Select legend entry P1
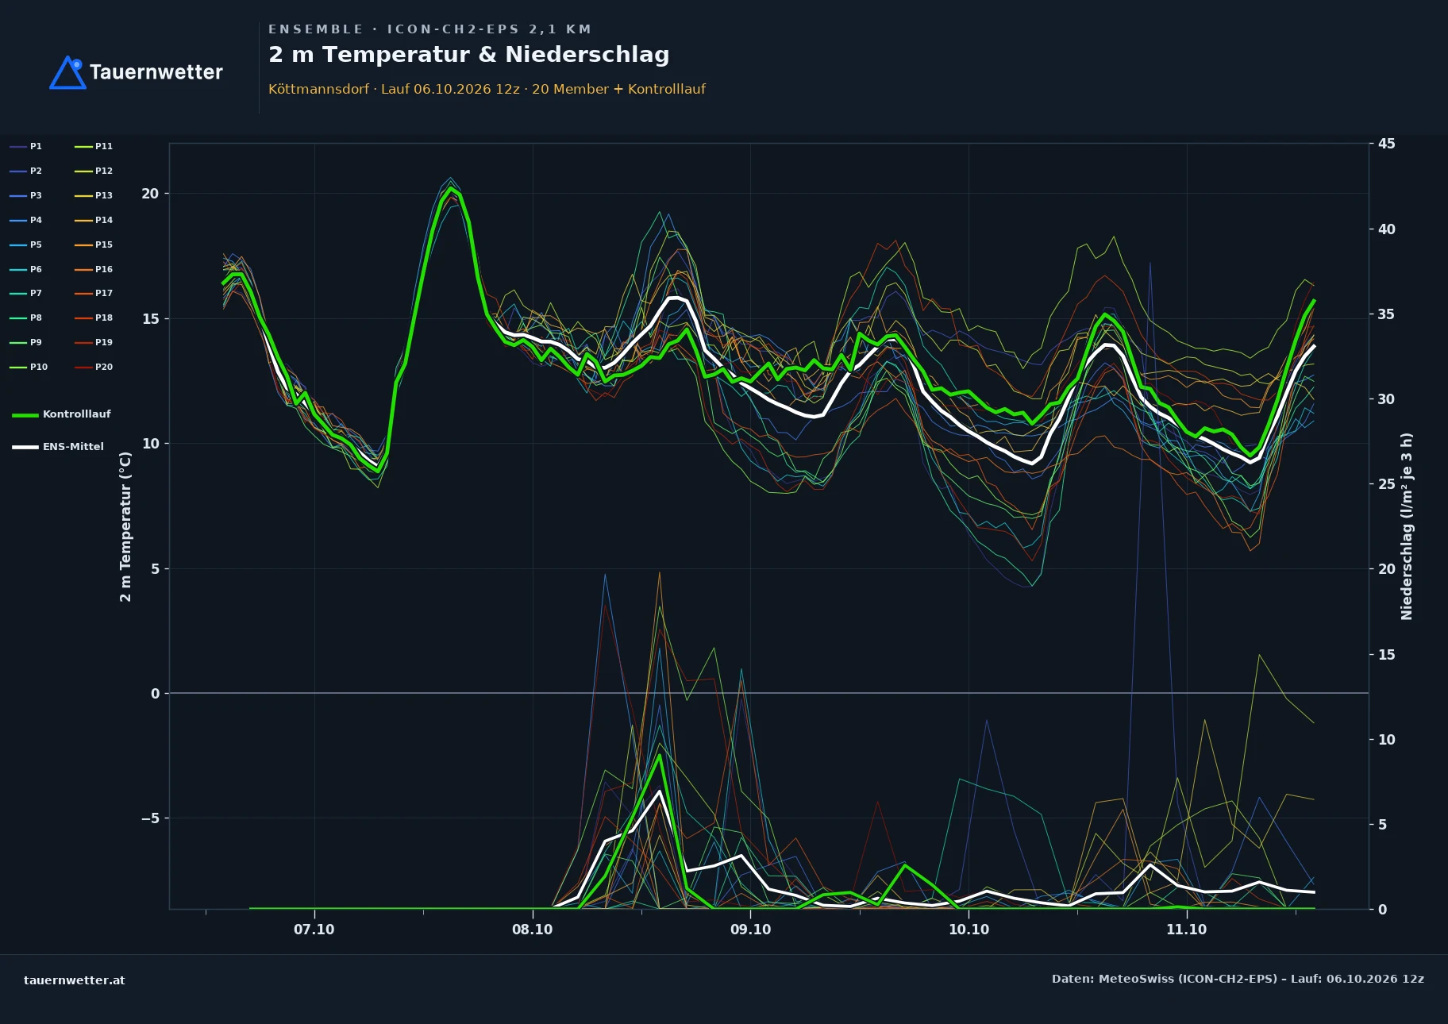This screenshot has width=1448, height=1024. (25, 146)
